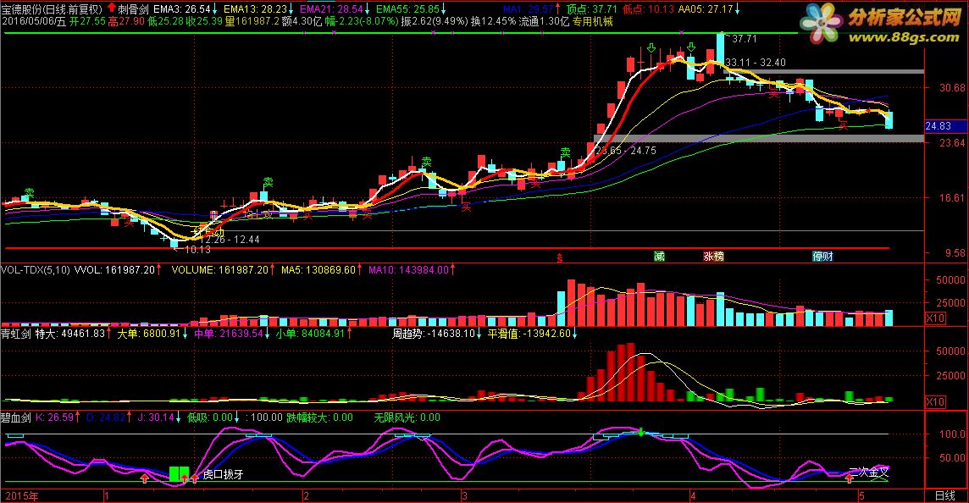Image resolution: width=969 pixels, height=503 pixels.
Task: Select month 5 on the time axis
Action: (x=861, y=496)
